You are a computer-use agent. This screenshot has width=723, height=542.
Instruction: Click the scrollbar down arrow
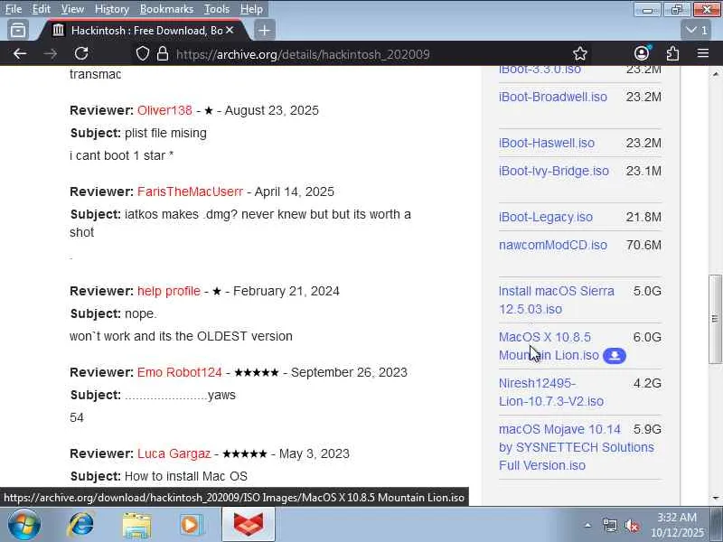[715, 498]
